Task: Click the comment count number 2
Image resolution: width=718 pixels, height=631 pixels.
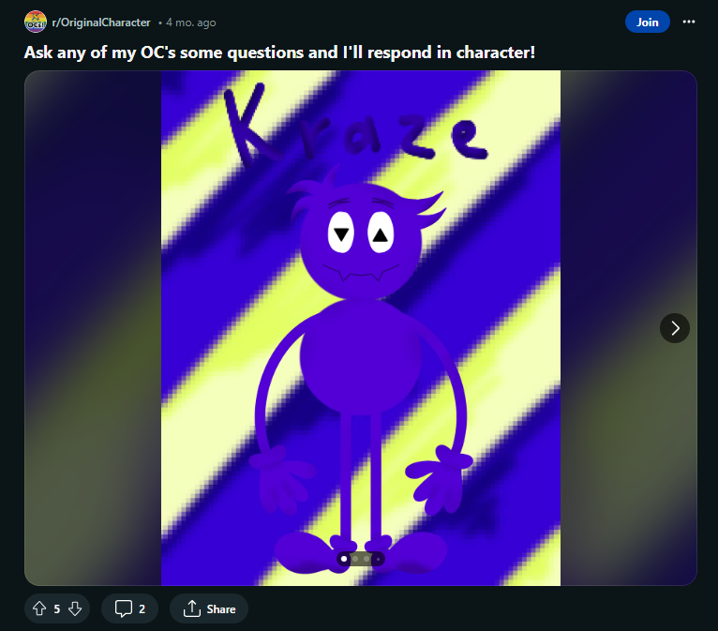Action: 142,609
